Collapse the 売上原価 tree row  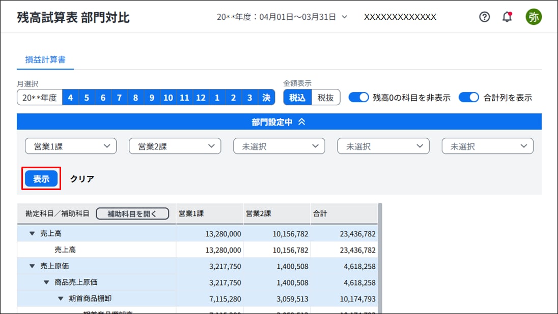tap(32, 266)
